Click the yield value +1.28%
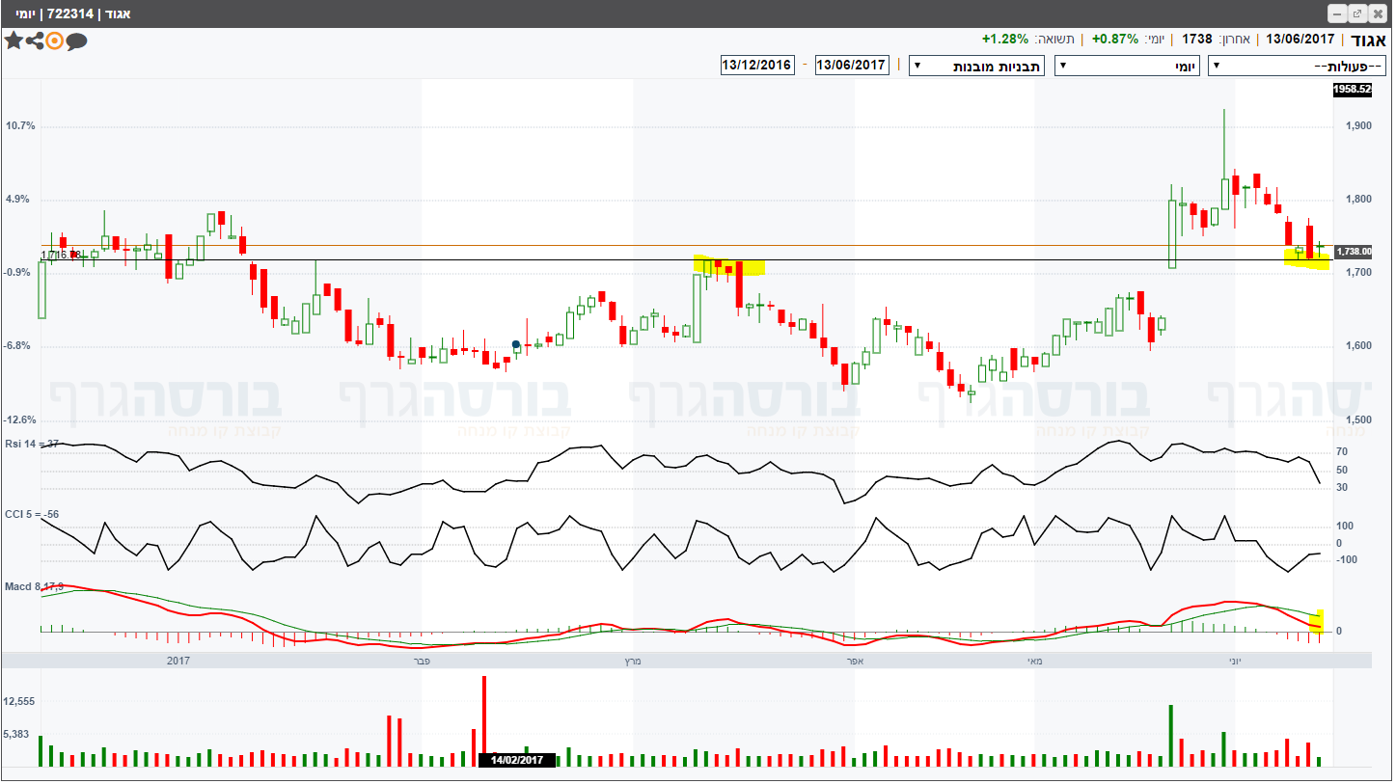 (x=1005, y=39)
